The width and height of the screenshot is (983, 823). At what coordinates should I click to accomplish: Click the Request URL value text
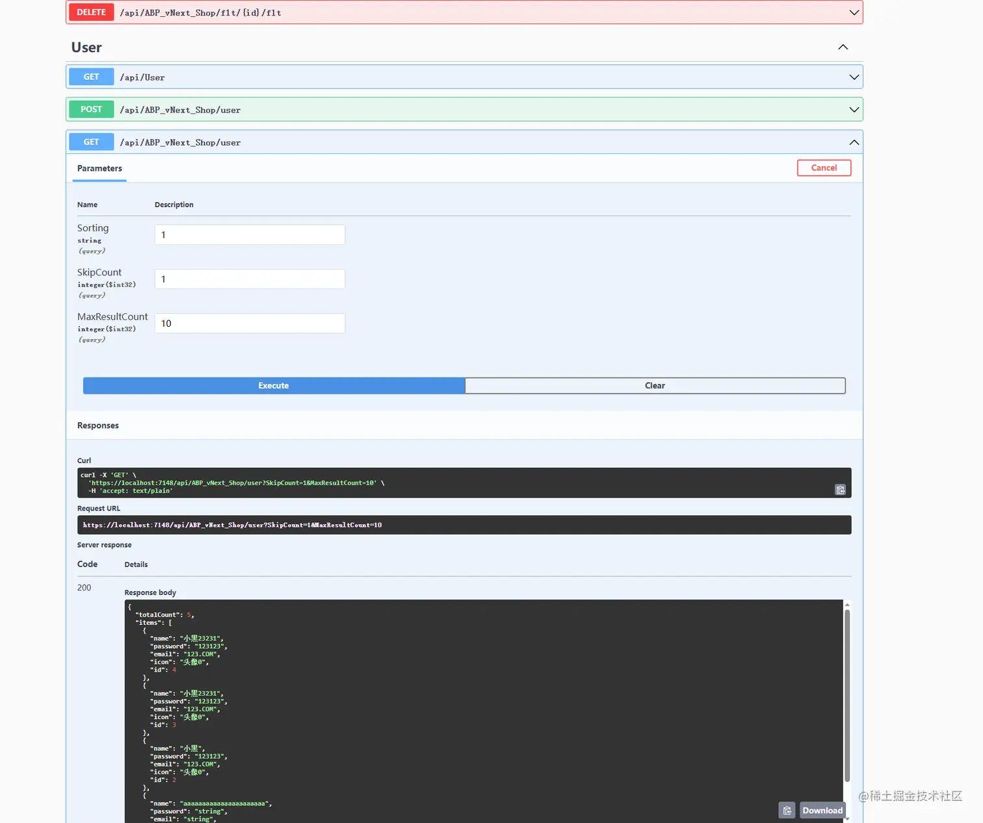pyautogui.click(x=232, y=525)
